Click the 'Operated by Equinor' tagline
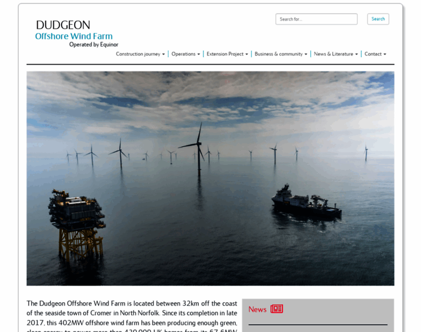The width and height of the screenshot is (421, 332). click(x=94, y=44)
